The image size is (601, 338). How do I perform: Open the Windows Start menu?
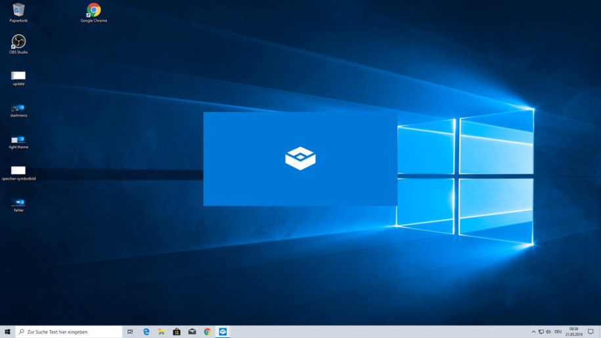[7, 332]
